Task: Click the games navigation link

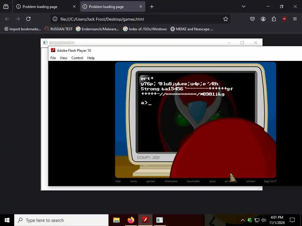Action: point(150,181)
